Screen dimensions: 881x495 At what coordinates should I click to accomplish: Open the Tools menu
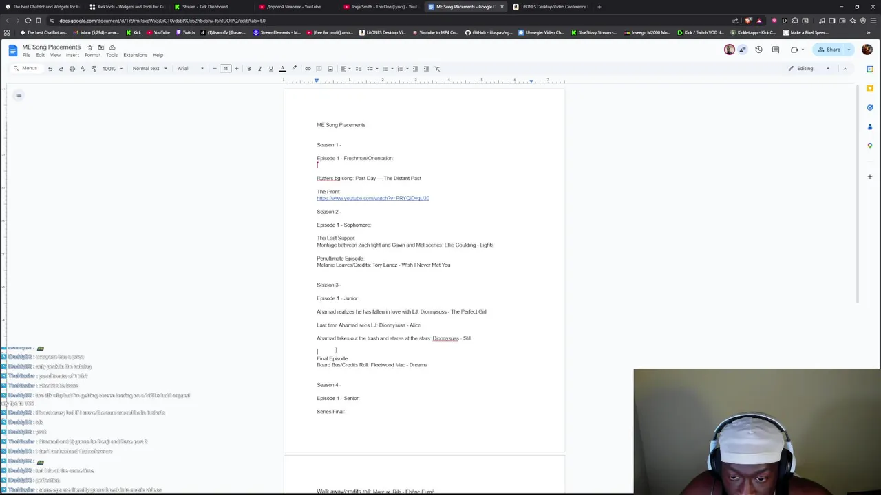tap(112, 55)
